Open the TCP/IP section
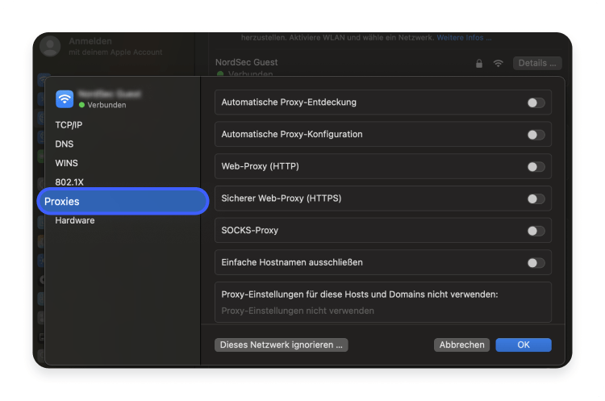Screen dimensions: 605x401 coord(69,125)
